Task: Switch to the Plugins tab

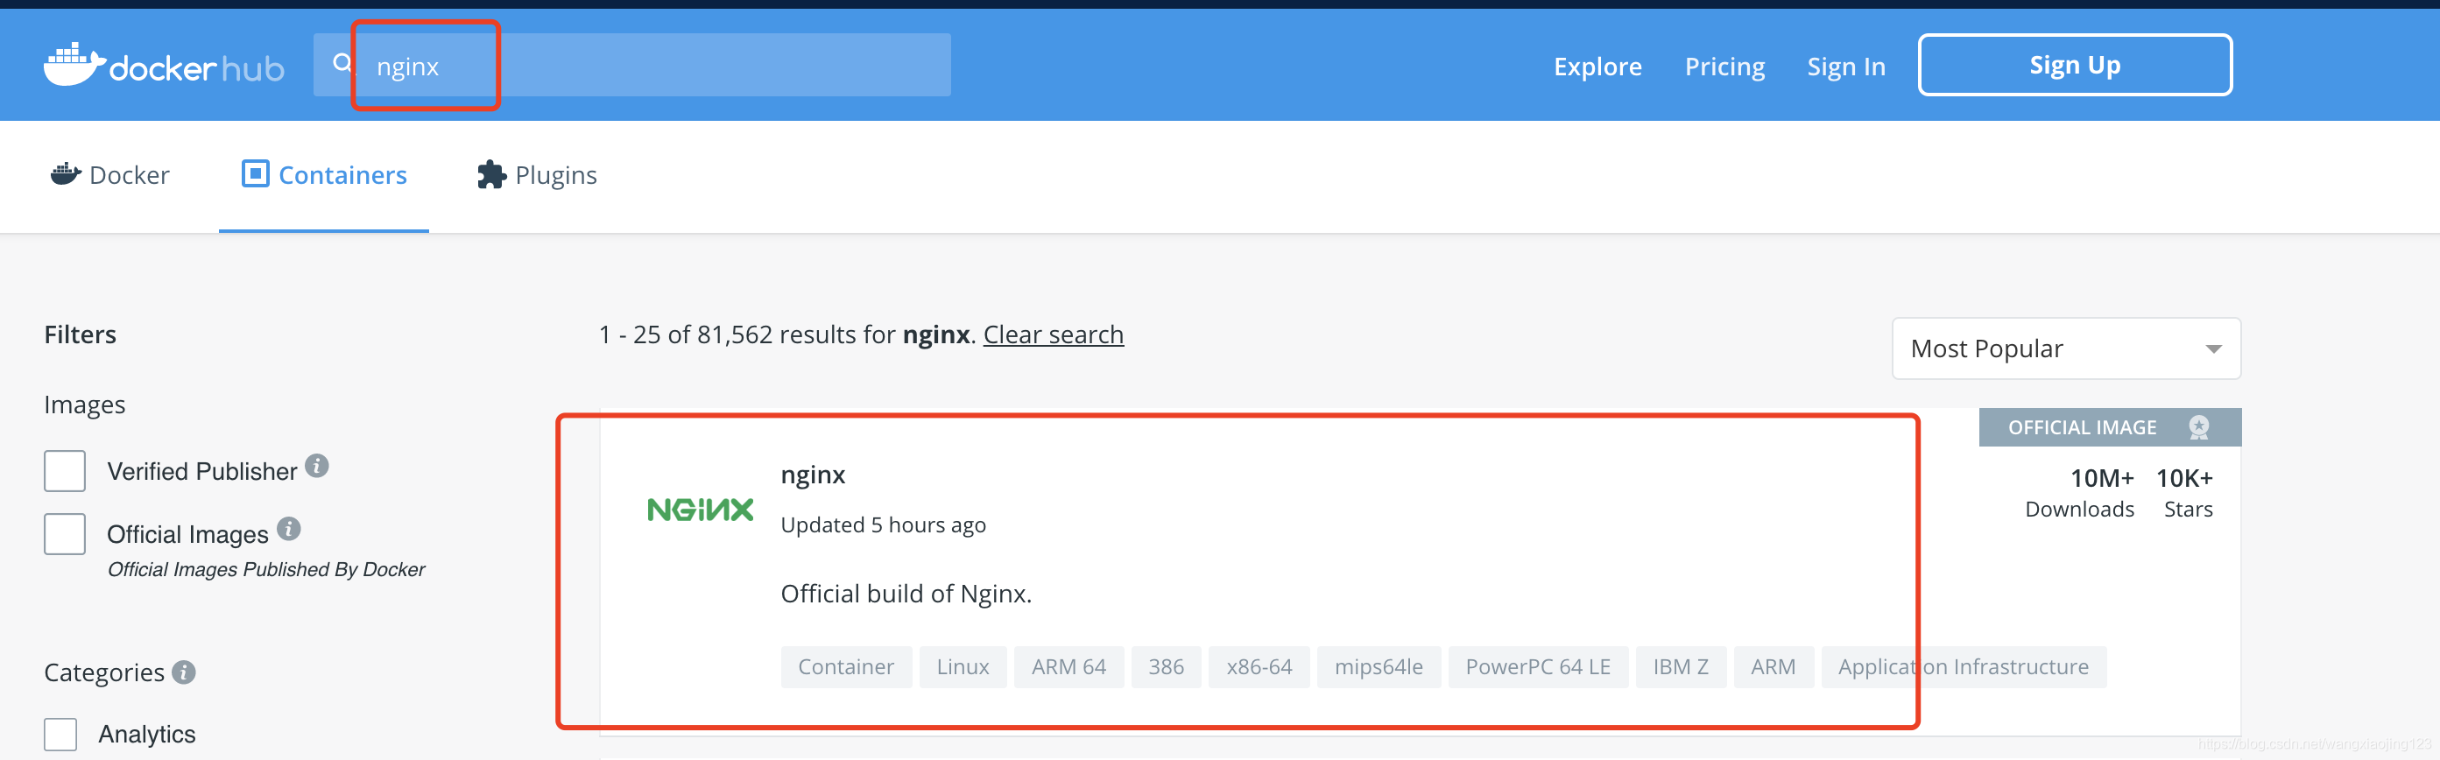Action: click(x=537, y=175)
